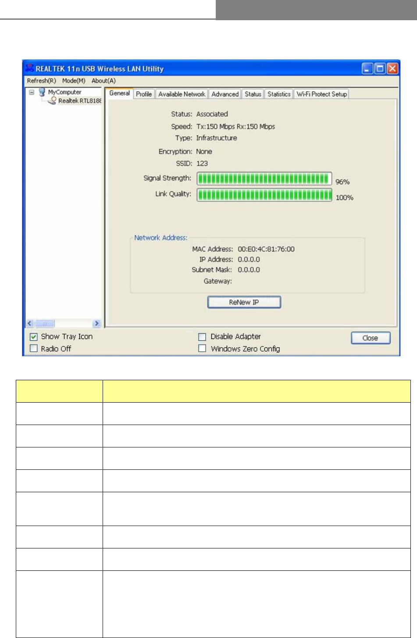Click the MyComputer icon in tree
417x638 pixels.
[42, 92]
